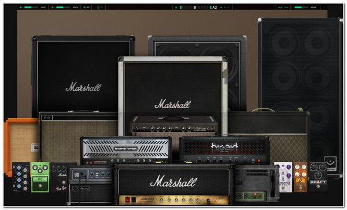This screenshot has width=347, height=210.
Task: Select the black pedal with blue knobs
Action: click(x=21, y=177)
